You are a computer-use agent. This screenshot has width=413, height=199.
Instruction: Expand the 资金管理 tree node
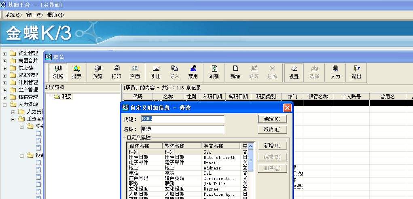coord(4,54)
